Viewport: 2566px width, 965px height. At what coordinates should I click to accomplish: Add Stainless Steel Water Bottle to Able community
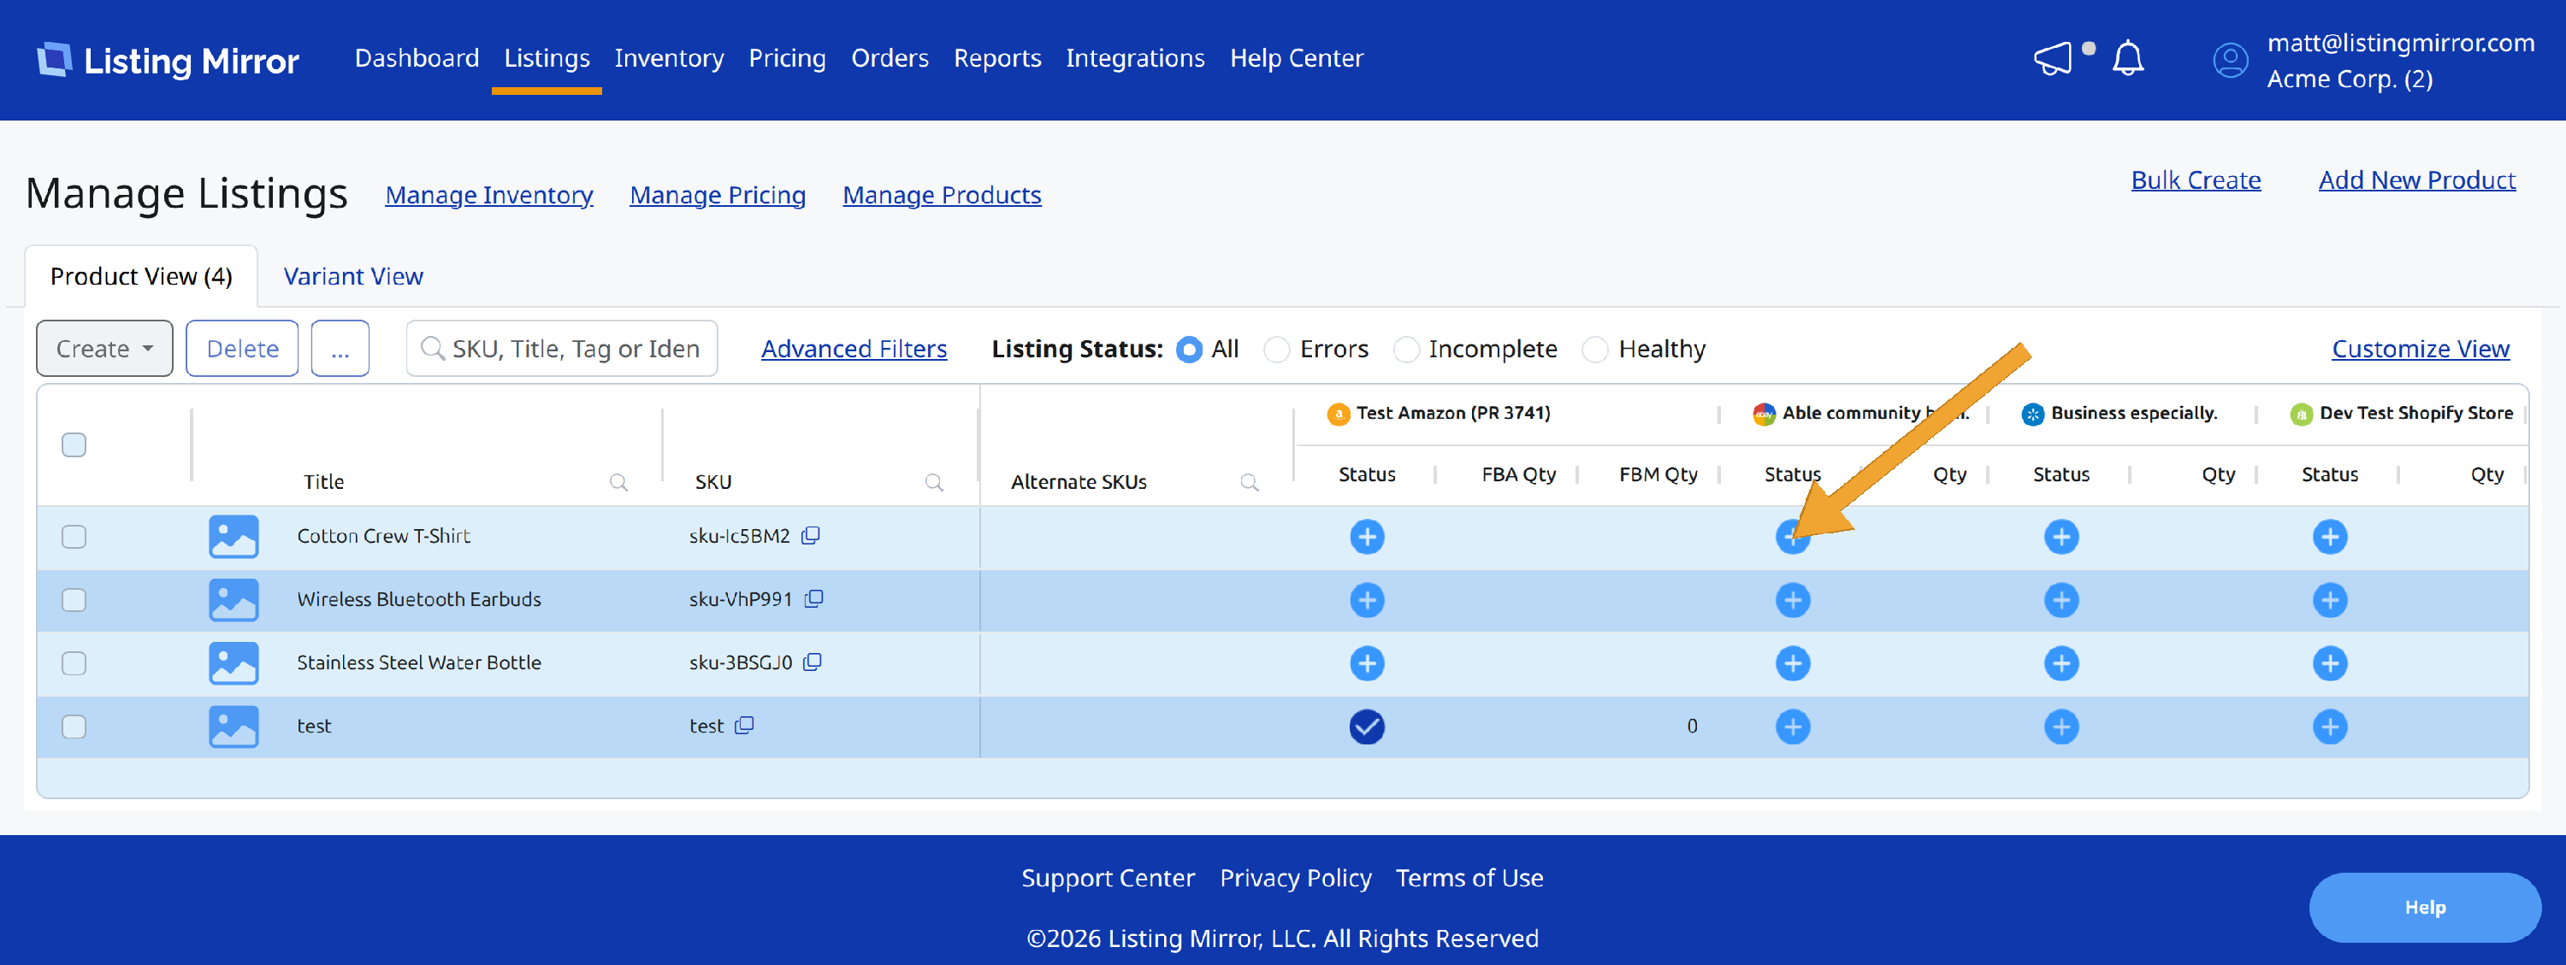point(1792,663)
